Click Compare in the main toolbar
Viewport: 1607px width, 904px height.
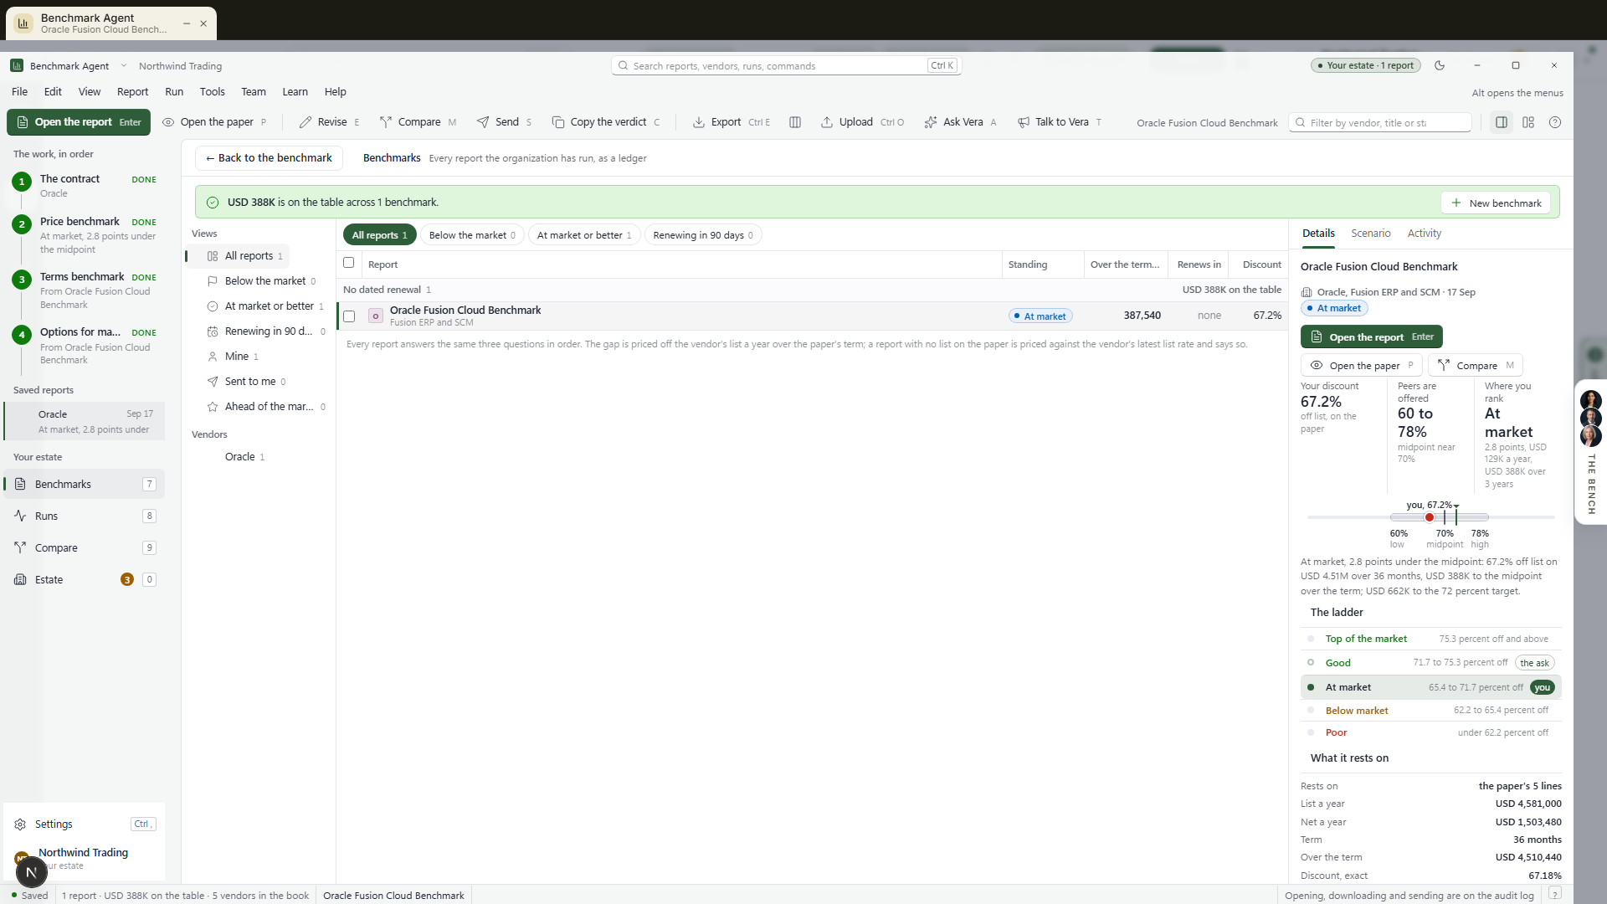point(418,122)
